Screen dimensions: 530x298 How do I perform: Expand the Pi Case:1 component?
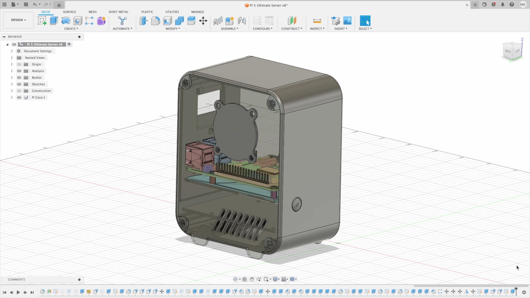(x=12, y=97)
